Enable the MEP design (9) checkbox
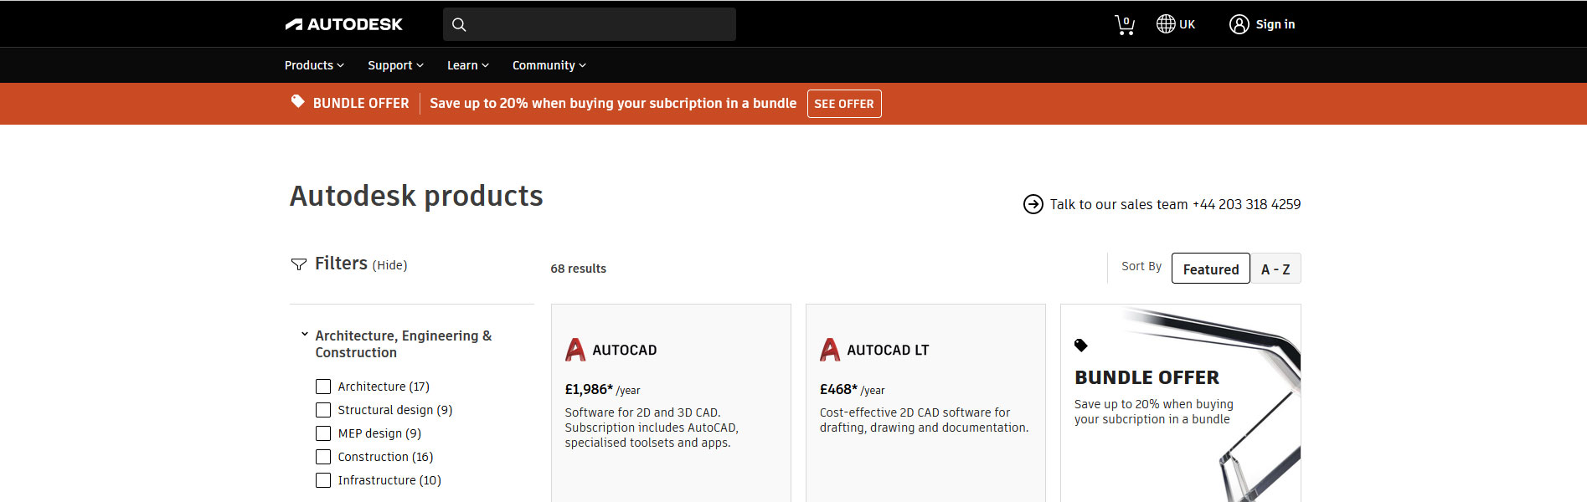This screenshot has height=502, width=1587. [x=323, y=433]
